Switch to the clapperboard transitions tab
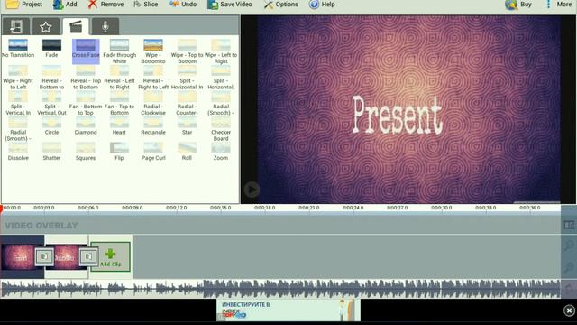The image size is (577, 325). click(76, 26)
